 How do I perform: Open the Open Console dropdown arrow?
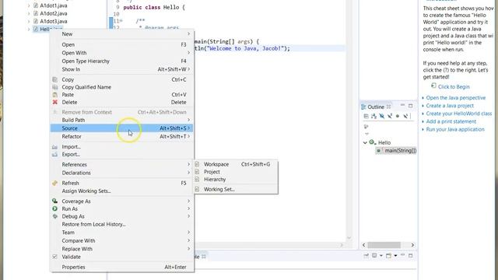point(395,256)
